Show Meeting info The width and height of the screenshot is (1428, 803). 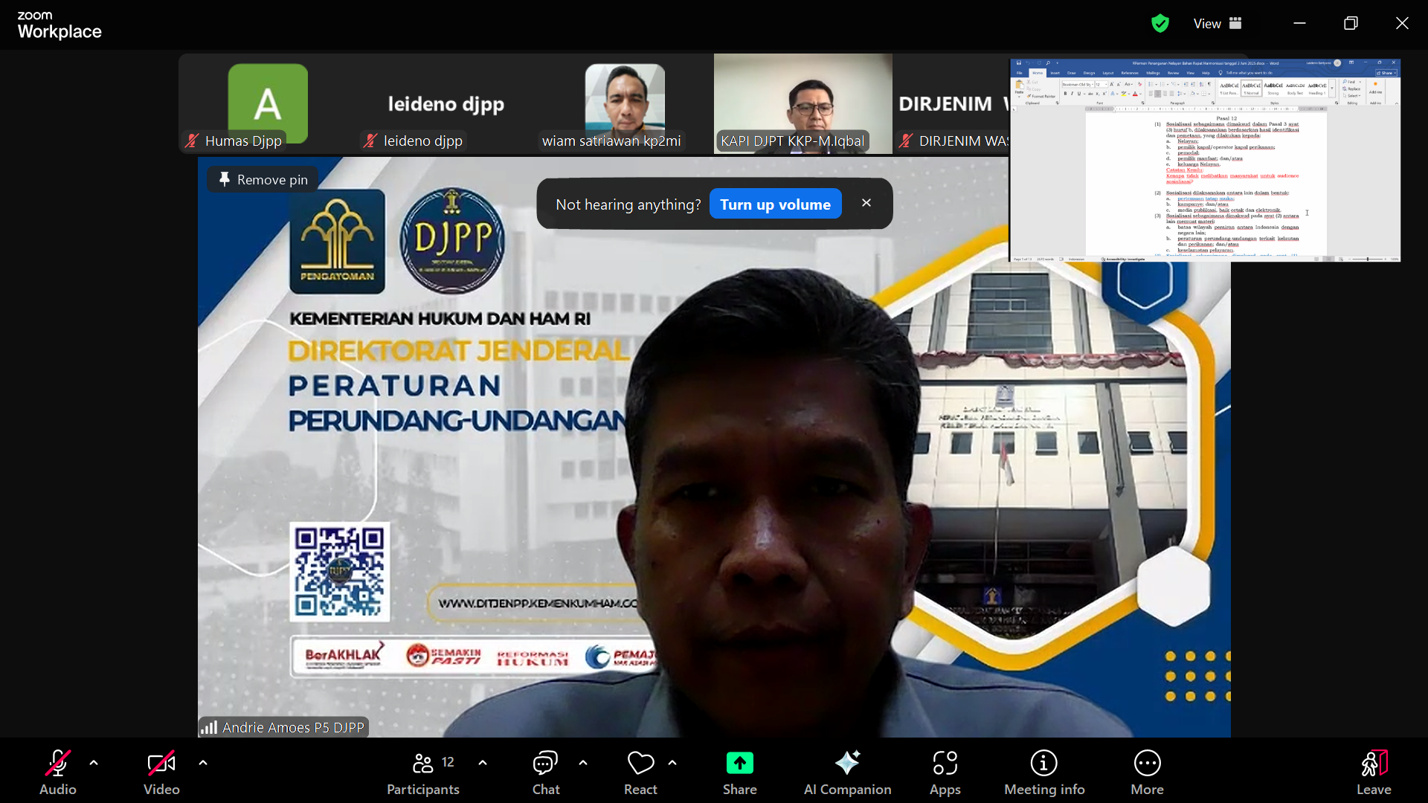[1044, 772]
